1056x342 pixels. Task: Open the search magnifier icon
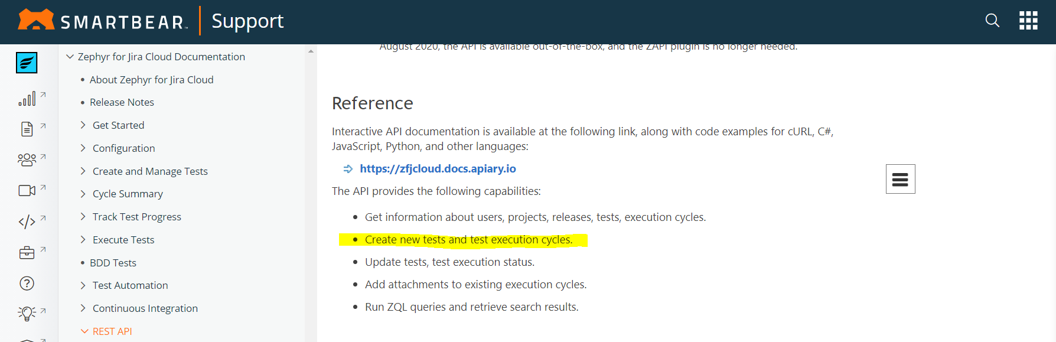tap(992, 21)
